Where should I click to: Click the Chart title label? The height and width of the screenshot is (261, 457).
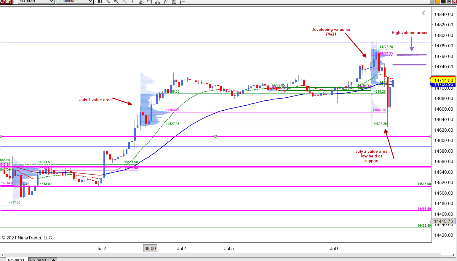6,1
